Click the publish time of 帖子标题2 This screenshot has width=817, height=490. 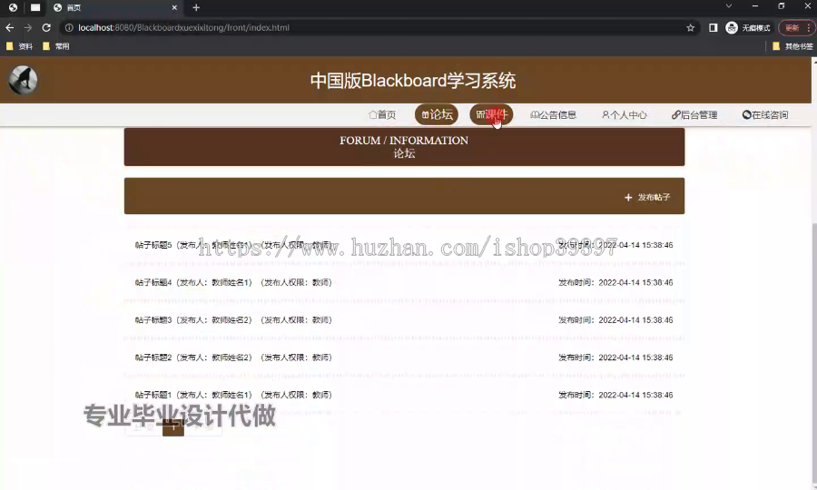coord(615,358)
